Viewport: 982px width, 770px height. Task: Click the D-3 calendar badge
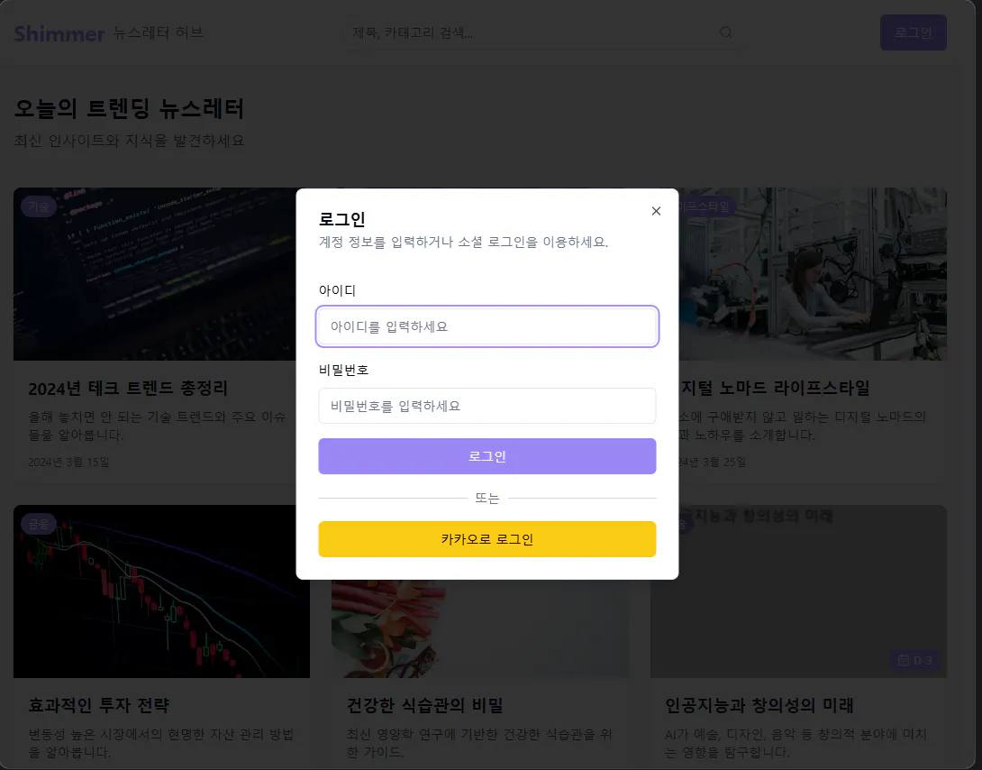point(915,660)
